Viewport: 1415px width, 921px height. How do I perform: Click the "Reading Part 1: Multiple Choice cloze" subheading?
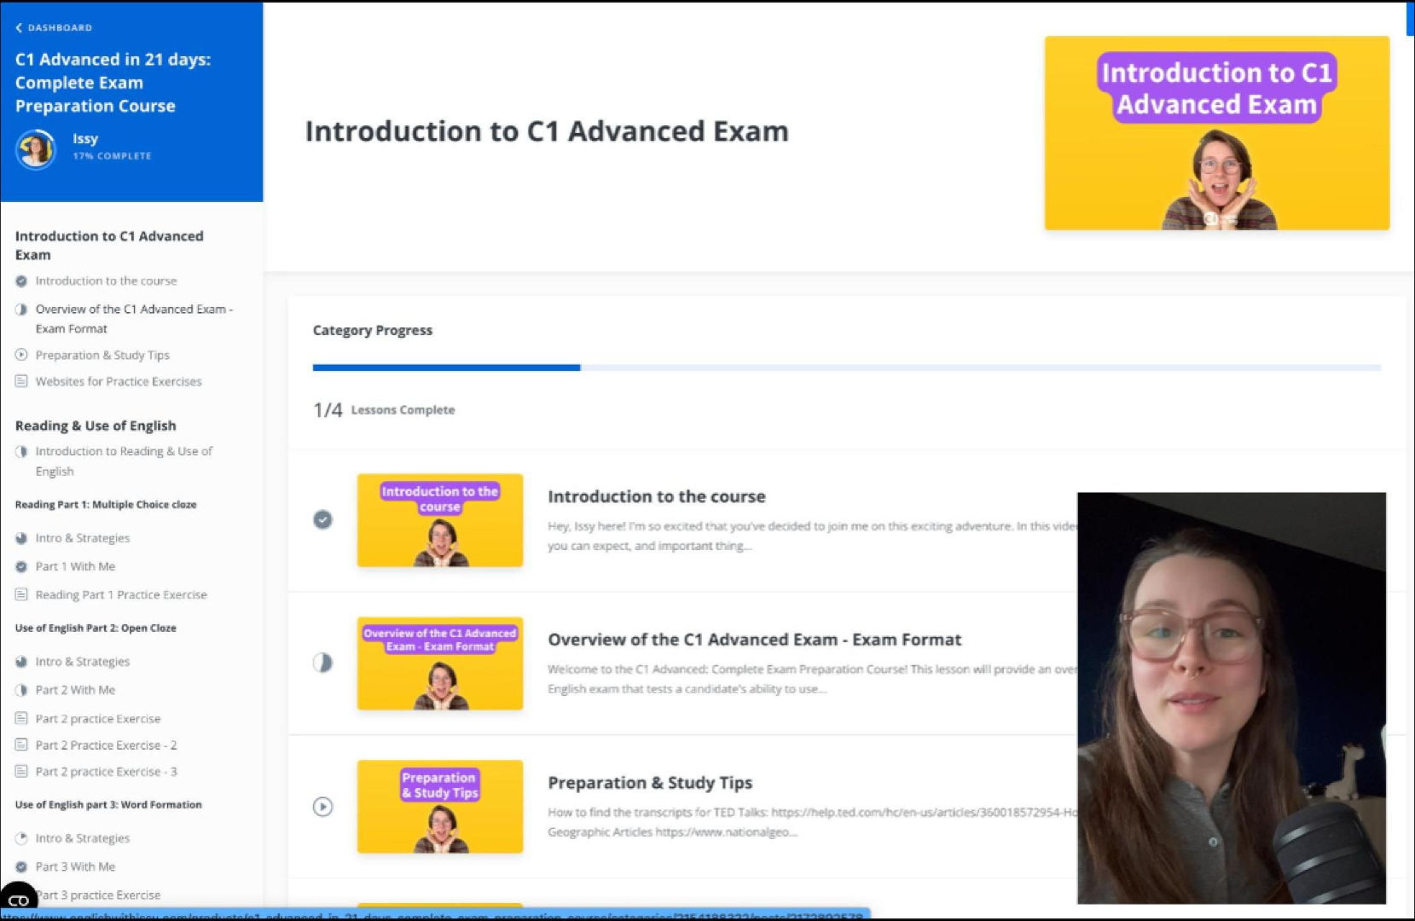[106, 505]
